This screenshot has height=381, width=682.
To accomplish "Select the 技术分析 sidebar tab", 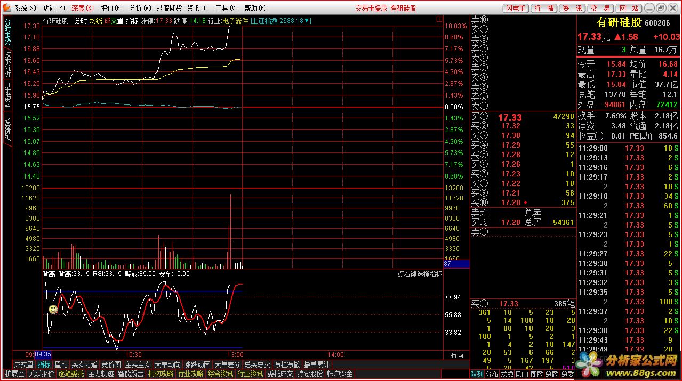I will coord(7,64).
